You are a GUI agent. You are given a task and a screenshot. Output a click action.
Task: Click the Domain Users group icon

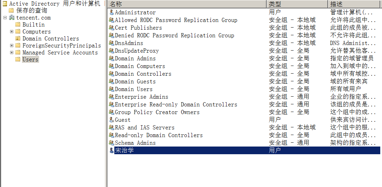112,89
